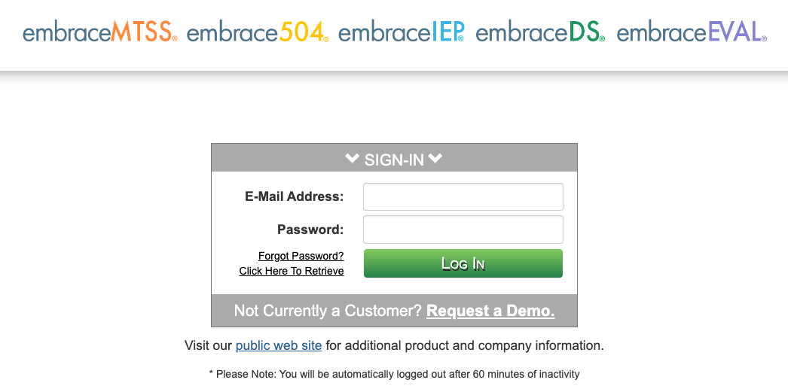Visit the public web site link
Viewport: 788px width, 386px height.
tap(279, 346)
